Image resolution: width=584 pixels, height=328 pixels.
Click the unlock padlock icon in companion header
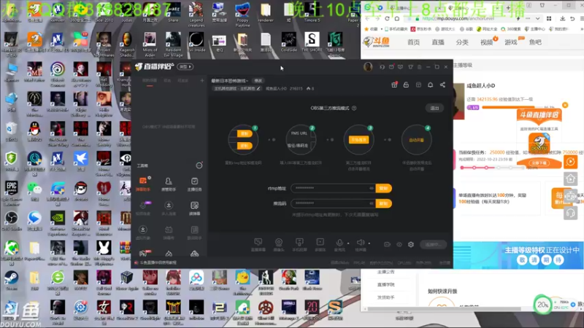(x=406, y=85)
